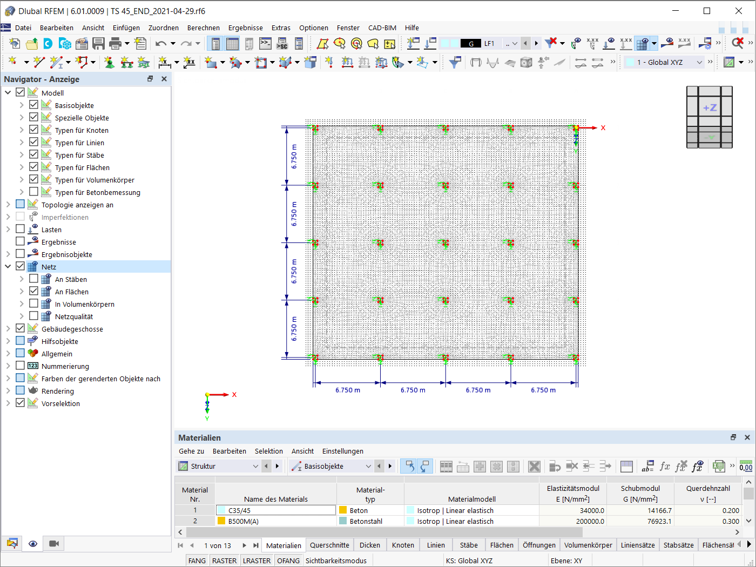Uncheck An Flächen mesh checkbox
Viewport: 756px width, 567px height.
coord(33,291)
